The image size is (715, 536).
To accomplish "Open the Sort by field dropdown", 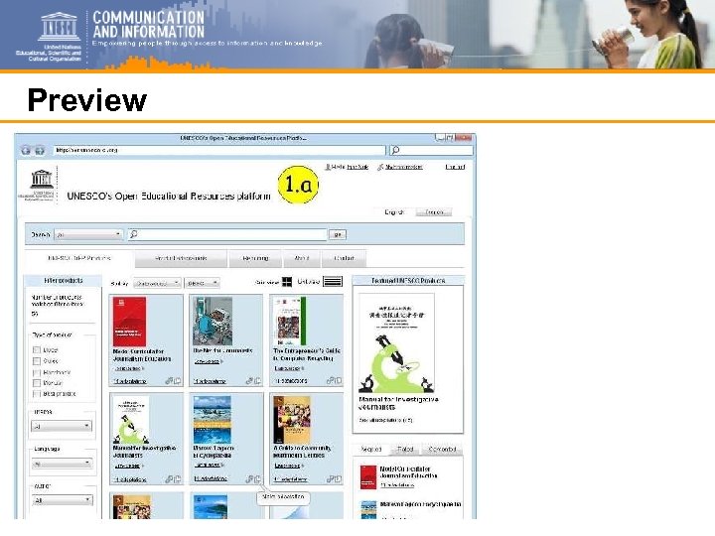I will pos(157,283).
